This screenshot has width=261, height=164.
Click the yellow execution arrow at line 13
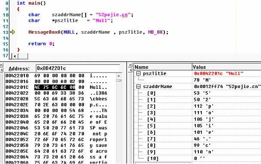coord(12,32)
